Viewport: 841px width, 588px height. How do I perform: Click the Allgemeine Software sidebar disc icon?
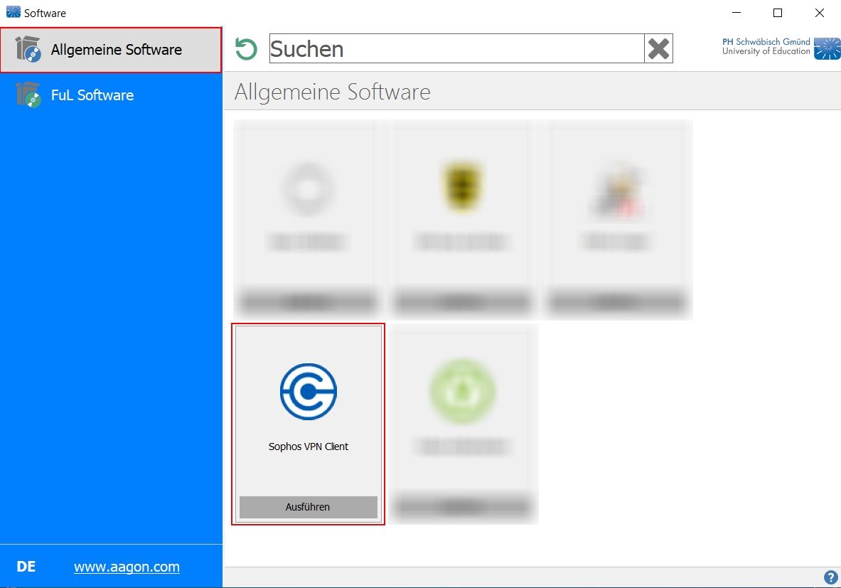(x=29, y=50)
